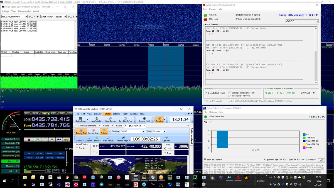Toggle the Tuning Dial button
This screenshot has width=334, height=188.
pos(81,131)
